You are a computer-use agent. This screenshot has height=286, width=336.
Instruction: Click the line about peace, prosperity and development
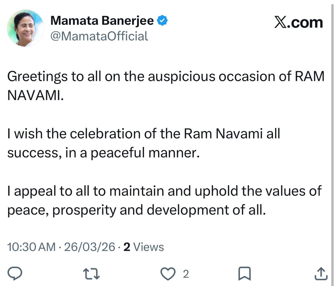136,210
